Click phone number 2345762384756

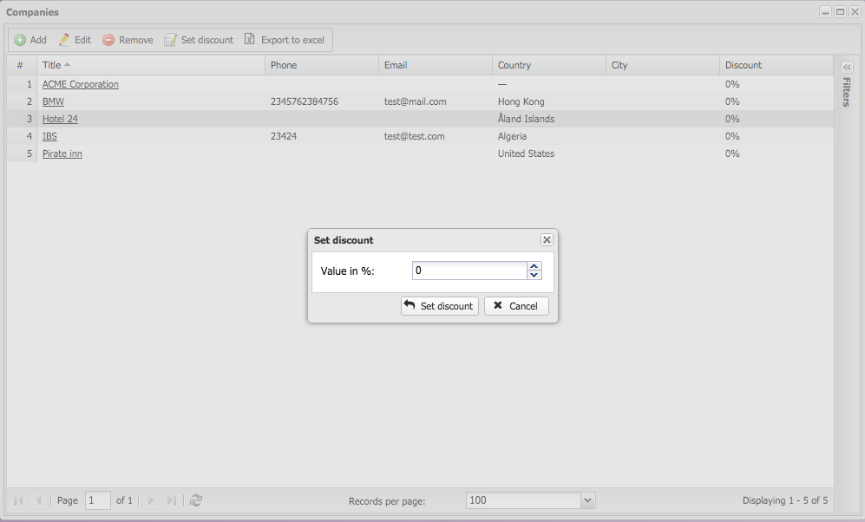click(305, 101)
